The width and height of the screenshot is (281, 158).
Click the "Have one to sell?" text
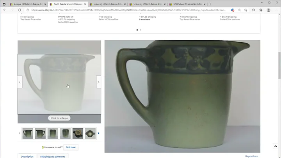point(53,147)
